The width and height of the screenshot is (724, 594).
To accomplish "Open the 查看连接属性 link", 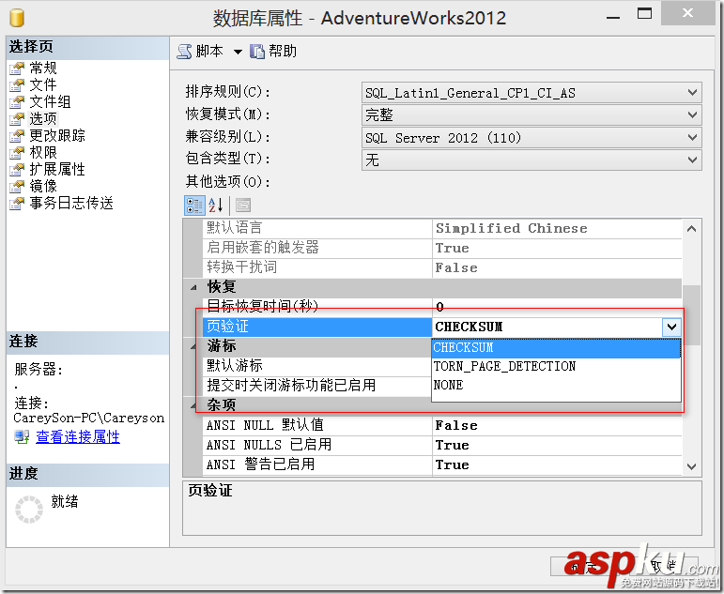I will click(x=78, y=436).
